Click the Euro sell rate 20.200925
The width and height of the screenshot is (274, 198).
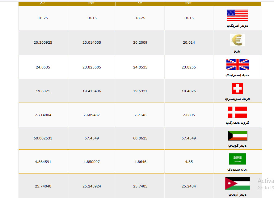[43, 42]
